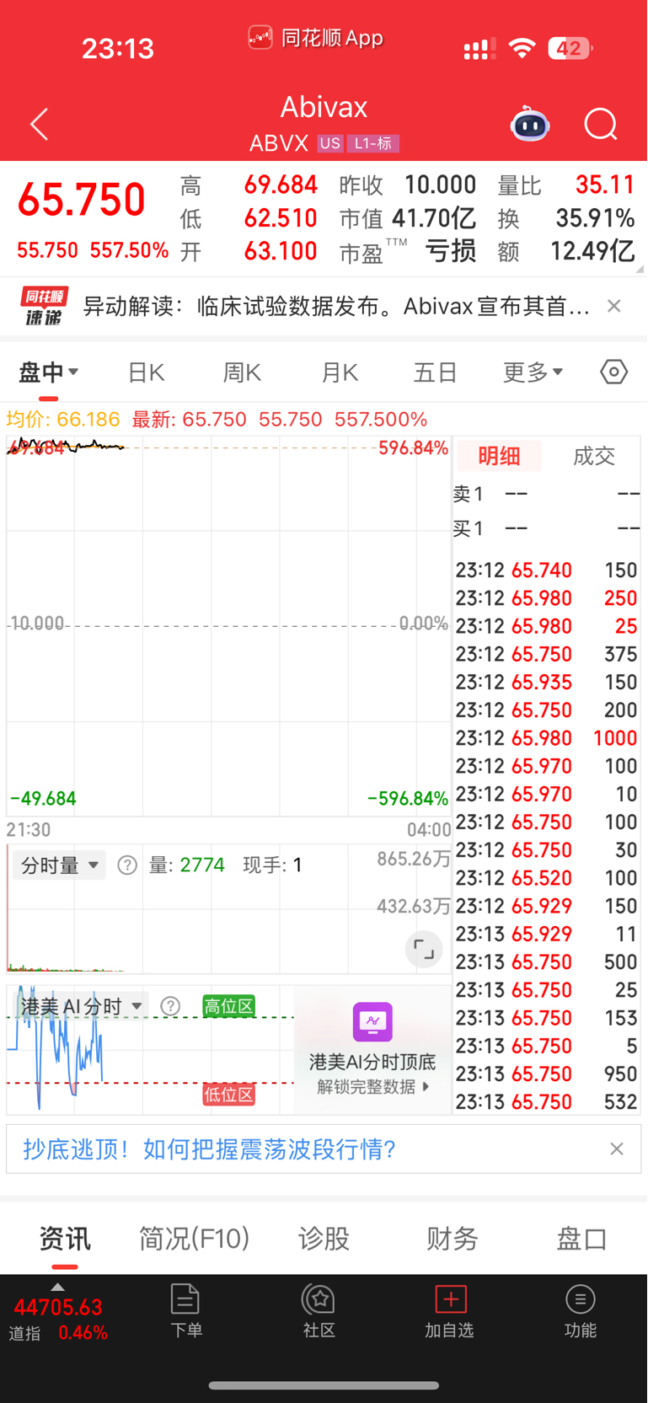Open the 港美AI分时 indicator dropdown

81,1006
